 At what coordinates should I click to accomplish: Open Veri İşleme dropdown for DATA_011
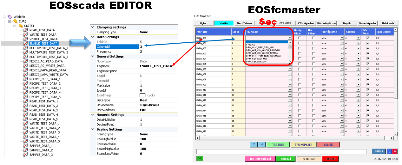pos(342,95)
